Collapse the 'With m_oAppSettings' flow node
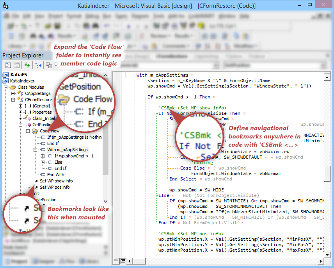 [36, 150]
